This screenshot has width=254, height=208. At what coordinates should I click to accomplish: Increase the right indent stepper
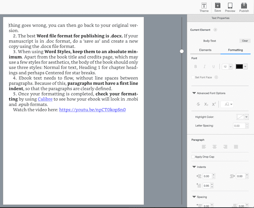pos(247,175)
